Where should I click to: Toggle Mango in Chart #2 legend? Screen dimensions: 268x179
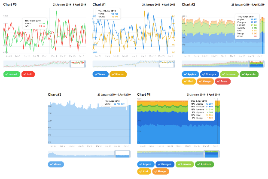(205, 81)
